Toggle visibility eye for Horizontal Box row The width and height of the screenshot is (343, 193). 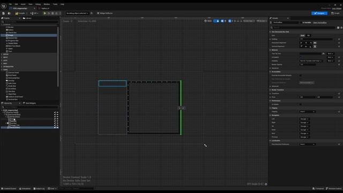(x=58, y=115)
